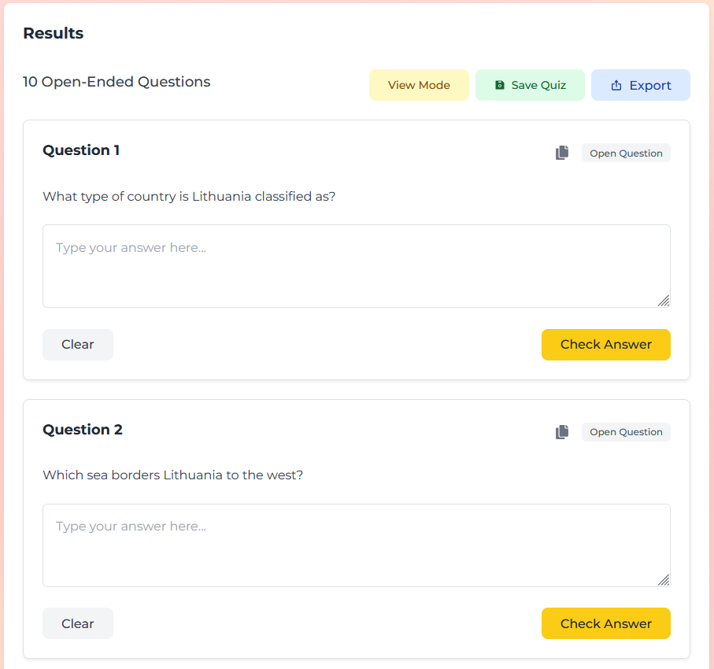Click the resize handle of Question 1's answer box
Screen dimensions: 714x669
(x=664, y=301)
